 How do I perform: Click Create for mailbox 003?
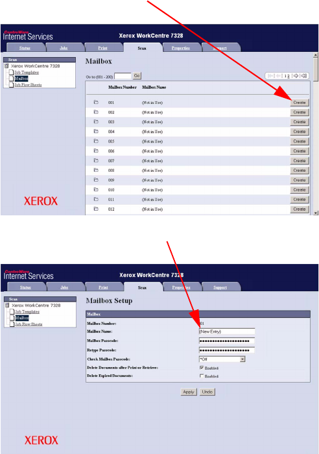300,122
